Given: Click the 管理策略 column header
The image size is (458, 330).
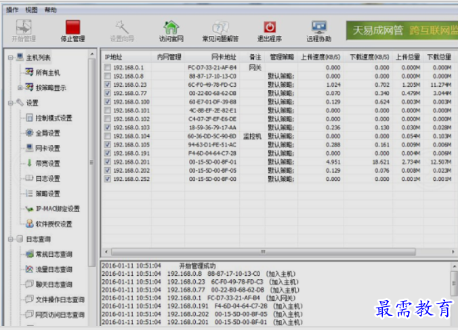Looking at the screenshot, I should 282,57.
